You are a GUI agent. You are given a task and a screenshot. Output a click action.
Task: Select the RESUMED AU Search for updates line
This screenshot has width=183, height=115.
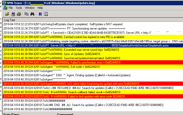click(x=93, y=88)
